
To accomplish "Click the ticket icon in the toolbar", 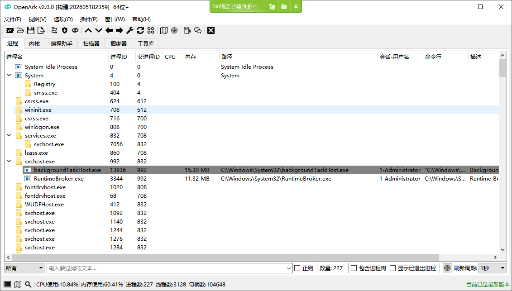I will (x=10, y=30).
